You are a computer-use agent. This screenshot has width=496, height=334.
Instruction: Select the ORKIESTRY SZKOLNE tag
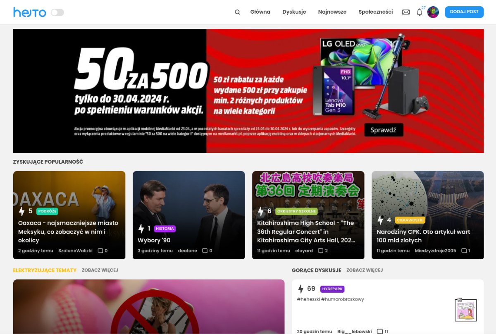(x=296, y=211)
